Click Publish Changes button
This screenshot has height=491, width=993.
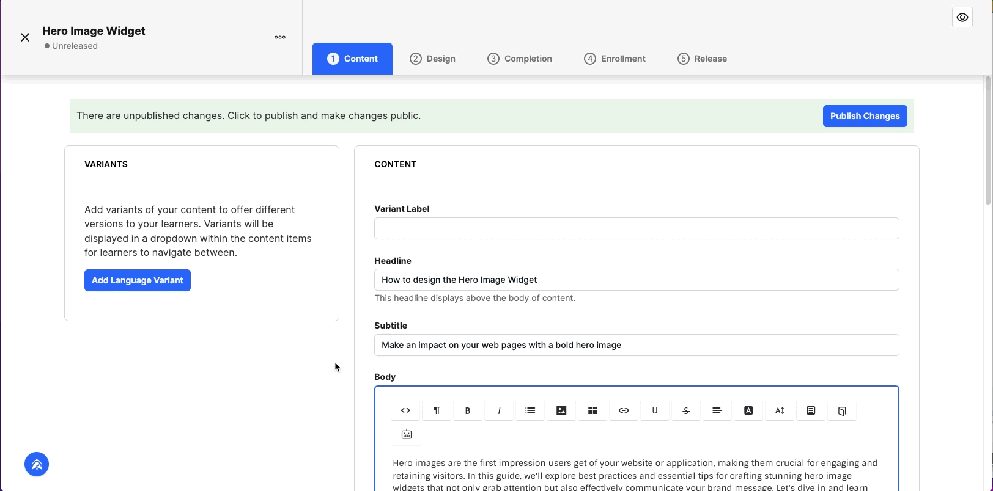865,116
